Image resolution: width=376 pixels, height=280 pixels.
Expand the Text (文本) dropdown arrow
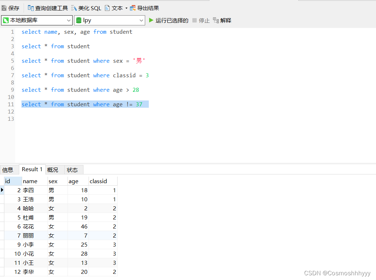pyautogui.click(x=126, y=8)
